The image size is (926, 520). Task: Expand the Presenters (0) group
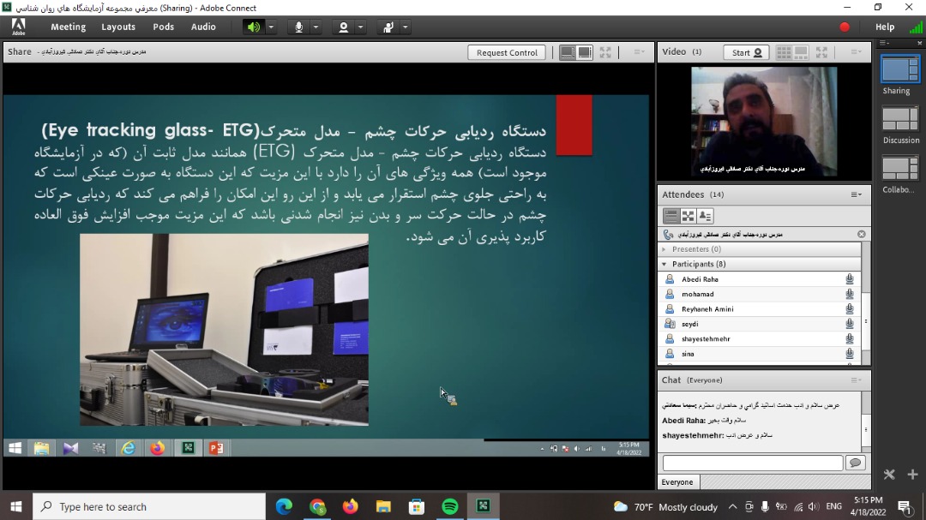tap(664, 249)
